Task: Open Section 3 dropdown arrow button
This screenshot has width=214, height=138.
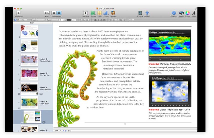Action: [41, 94]
